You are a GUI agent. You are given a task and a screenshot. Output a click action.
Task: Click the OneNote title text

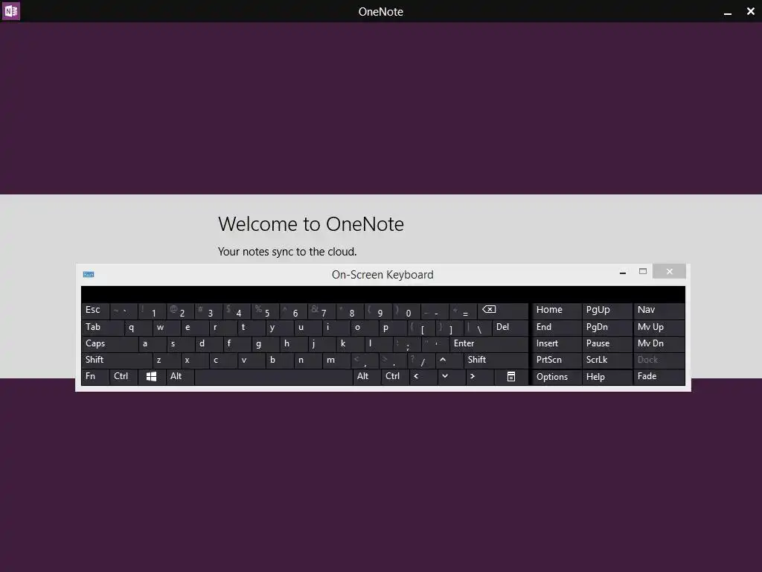(380, 12)
